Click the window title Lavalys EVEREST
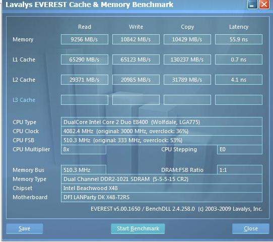 tap(89, 5)
